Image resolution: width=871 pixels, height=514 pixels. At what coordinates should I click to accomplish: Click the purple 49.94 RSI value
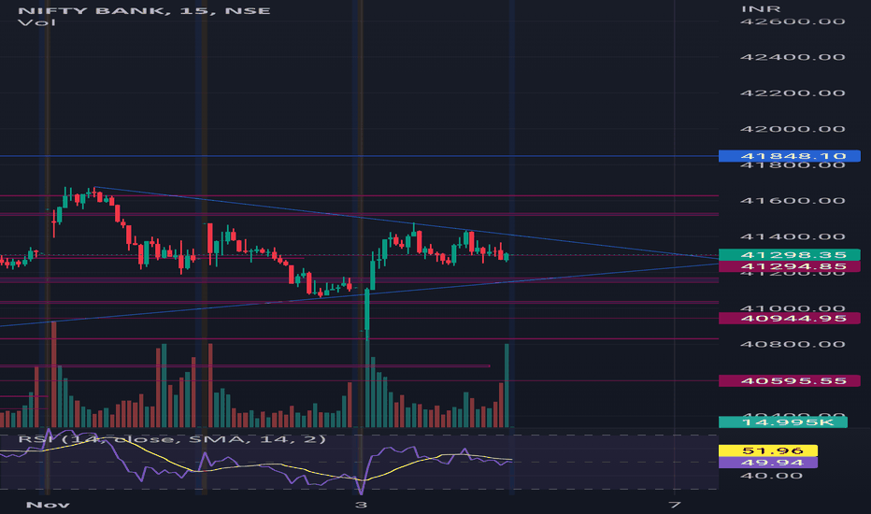768,463
